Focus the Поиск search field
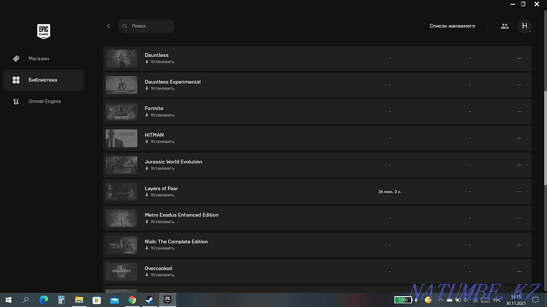This screenshot has width=547, height=307. pos(146,26)
